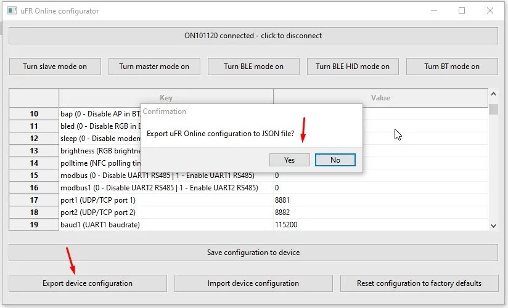508x308 pixels.
Task: Decline export with the No button
Action: click(x=335, y=160)
